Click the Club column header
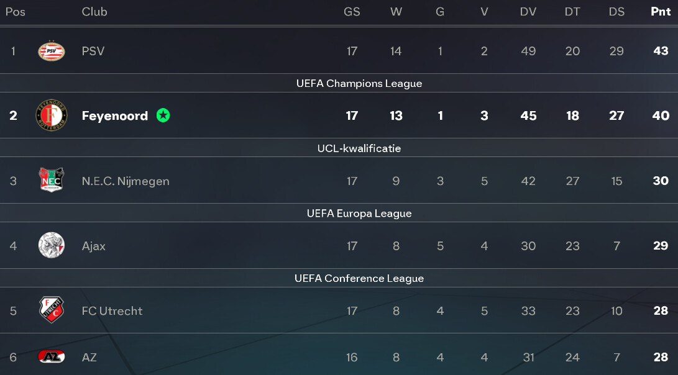Screen dimensions: 678x375 point(94,12)
